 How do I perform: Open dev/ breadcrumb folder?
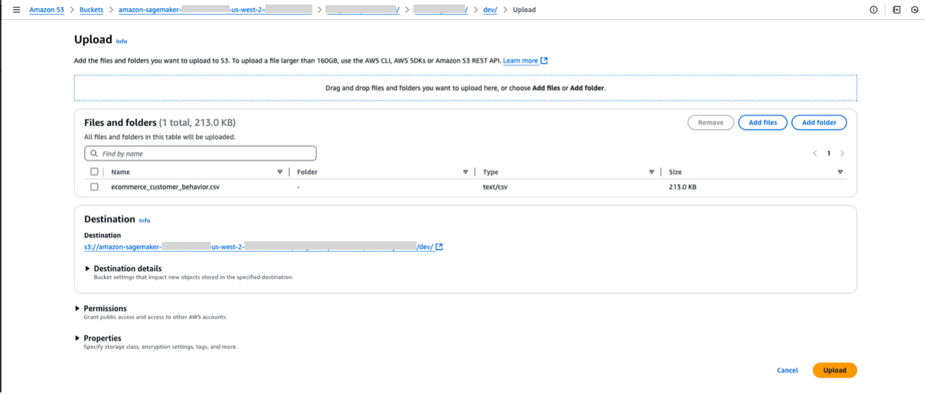490,10
